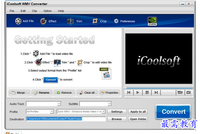
Task: Expand the Zune WMV format dropdown
Action: (104, 112)
